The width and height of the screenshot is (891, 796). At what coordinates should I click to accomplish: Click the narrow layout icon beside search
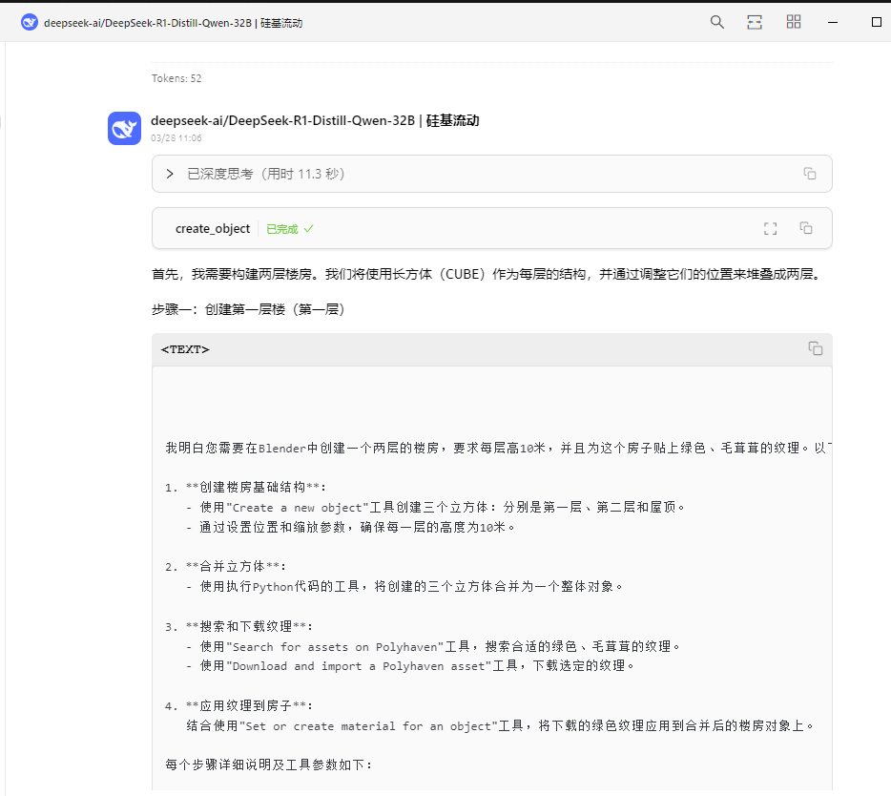[755, 22]
